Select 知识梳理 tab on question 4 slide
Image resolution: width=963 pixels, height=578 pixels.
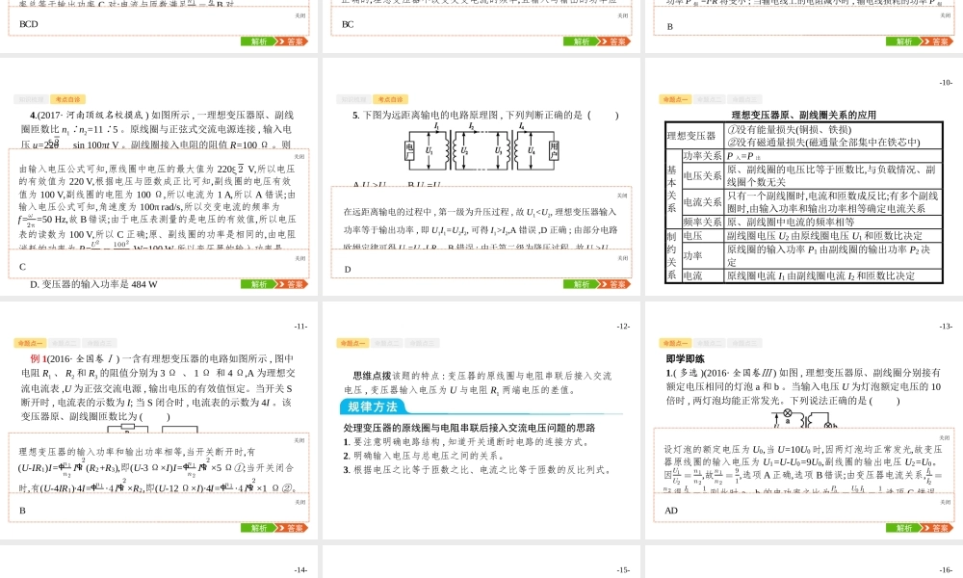pos(31,99)
